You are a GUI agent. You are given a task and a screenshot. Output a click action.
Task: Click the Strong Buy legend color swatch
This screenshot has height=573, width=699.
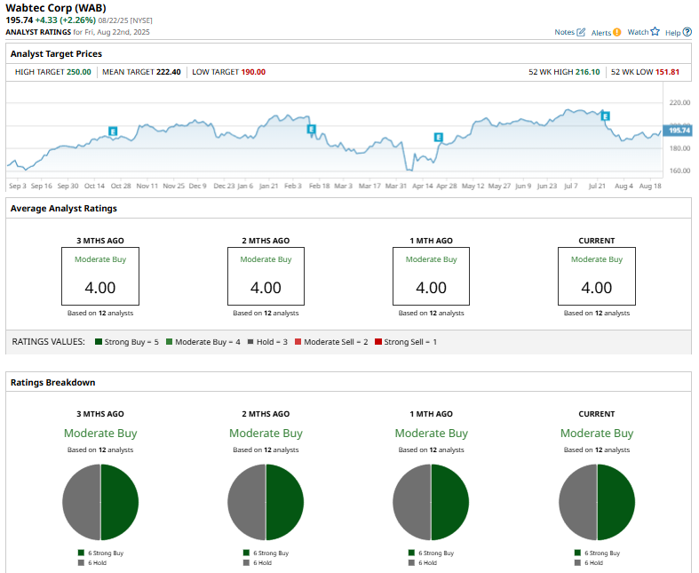[99, 341]
